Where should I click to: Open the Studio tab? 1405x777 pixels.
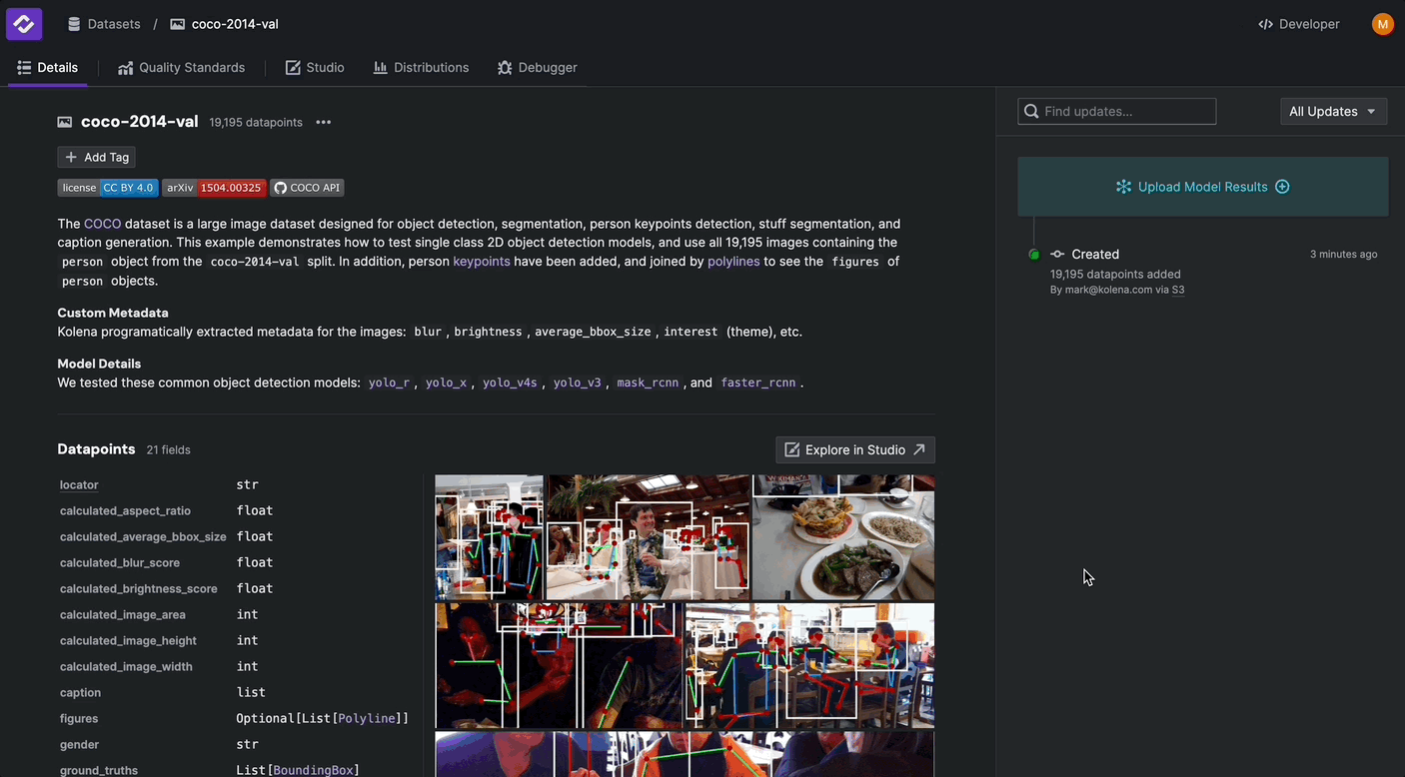click(x=315, y=68)
